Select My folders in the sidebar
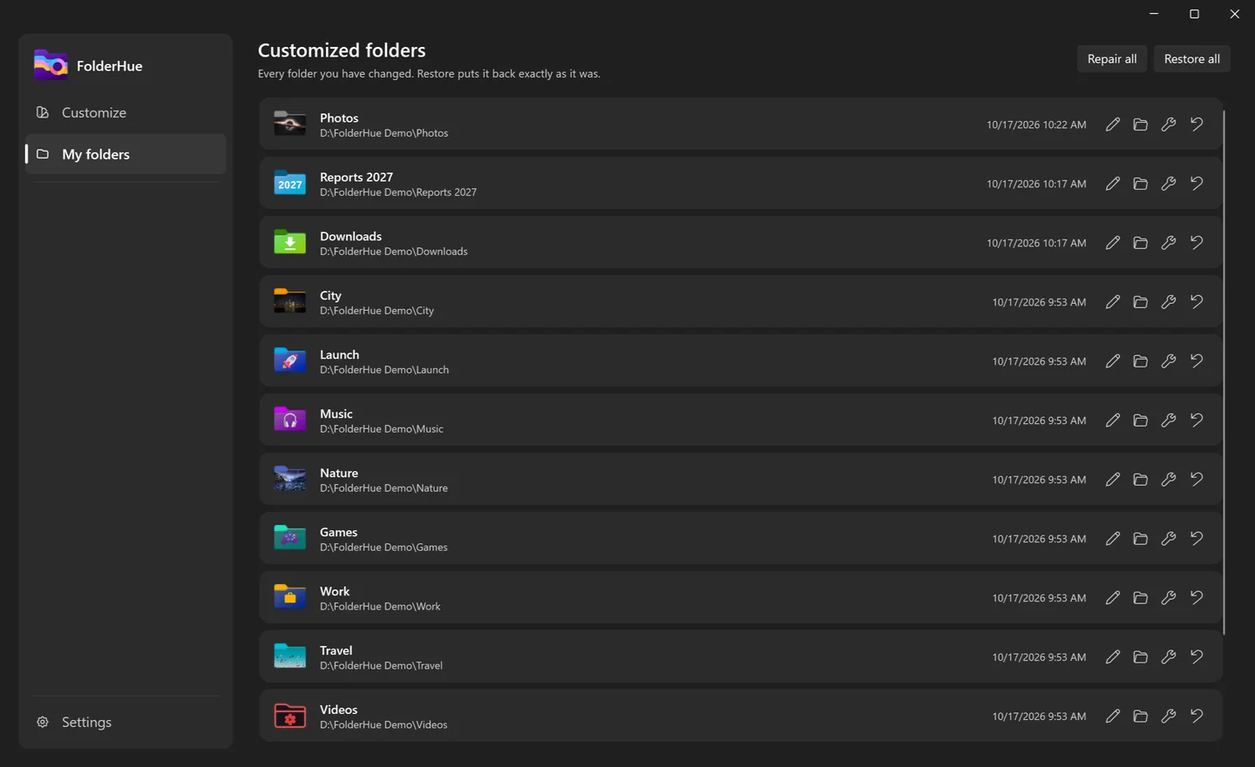The image size is (1255, 767). click(125, 154)
